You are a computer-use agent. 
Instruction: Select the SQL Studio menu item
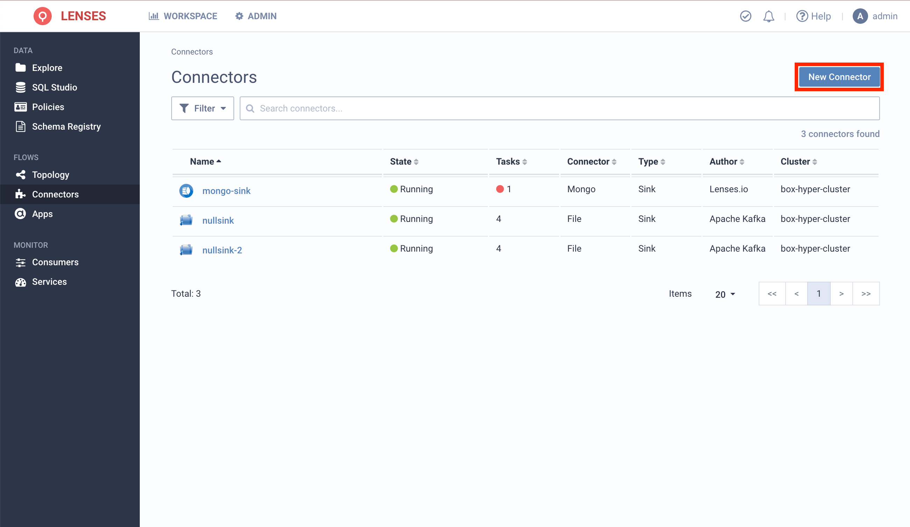[55, 87]
